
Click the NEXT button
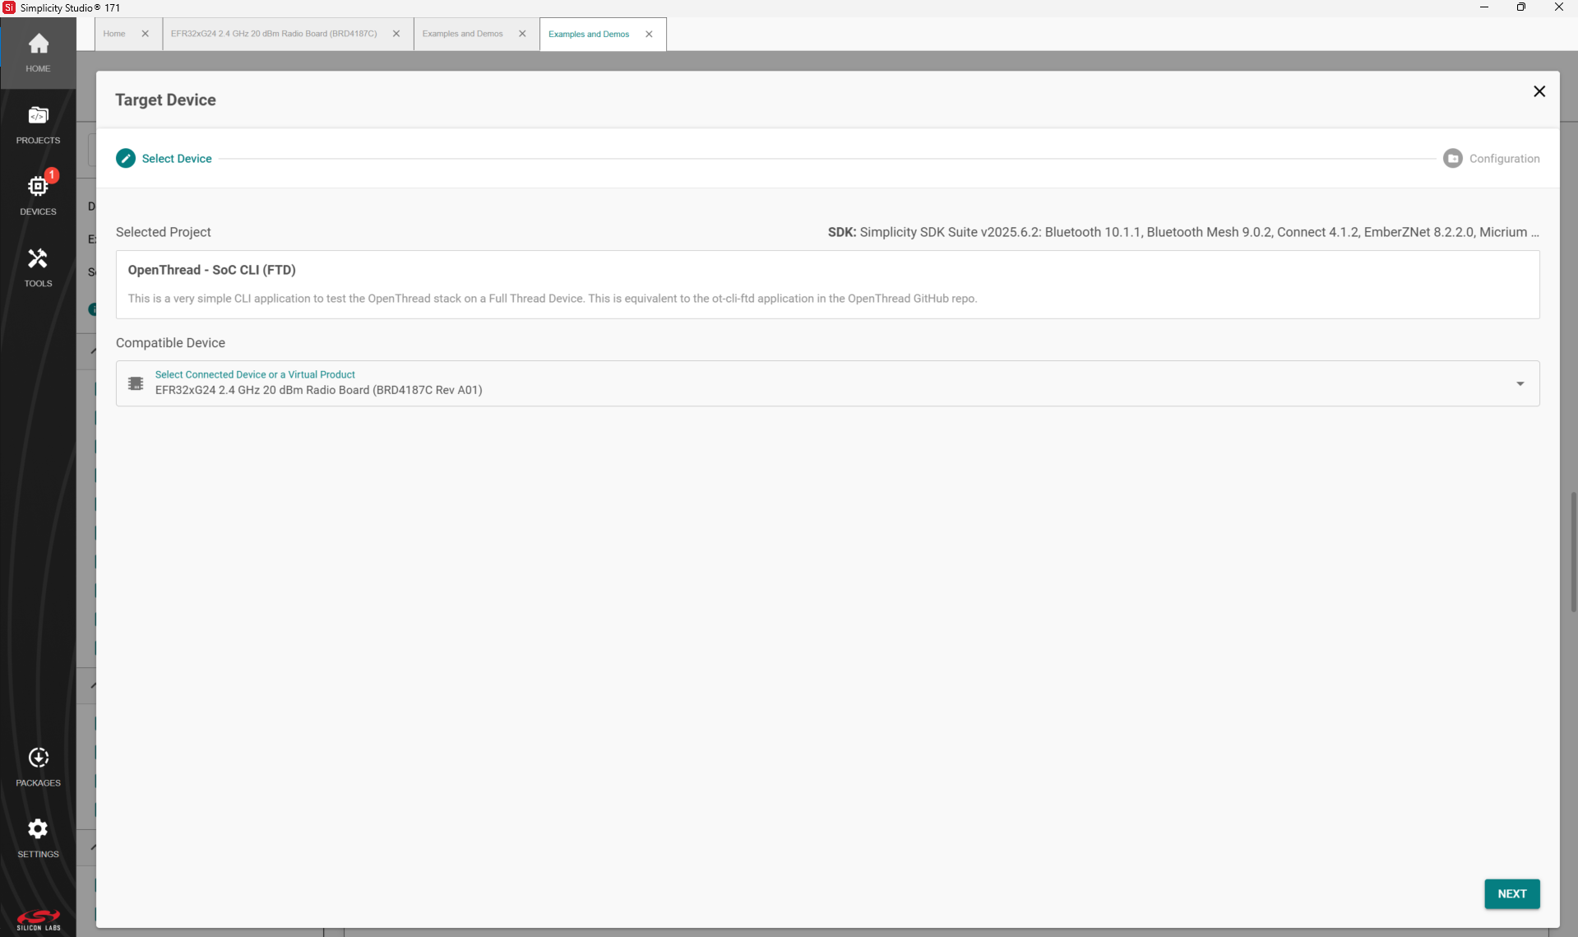click(1511, 893)
